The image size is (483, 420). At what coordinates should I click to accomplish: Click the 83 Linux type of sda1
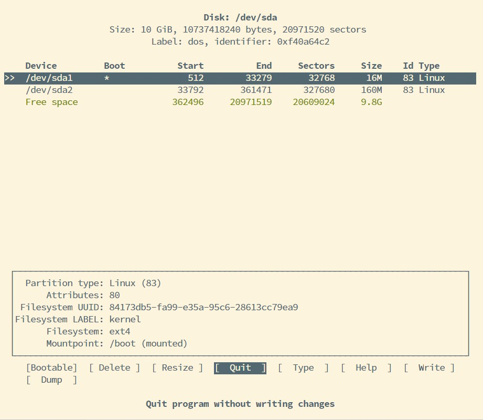pyautogui.click(x=424, y=78)
